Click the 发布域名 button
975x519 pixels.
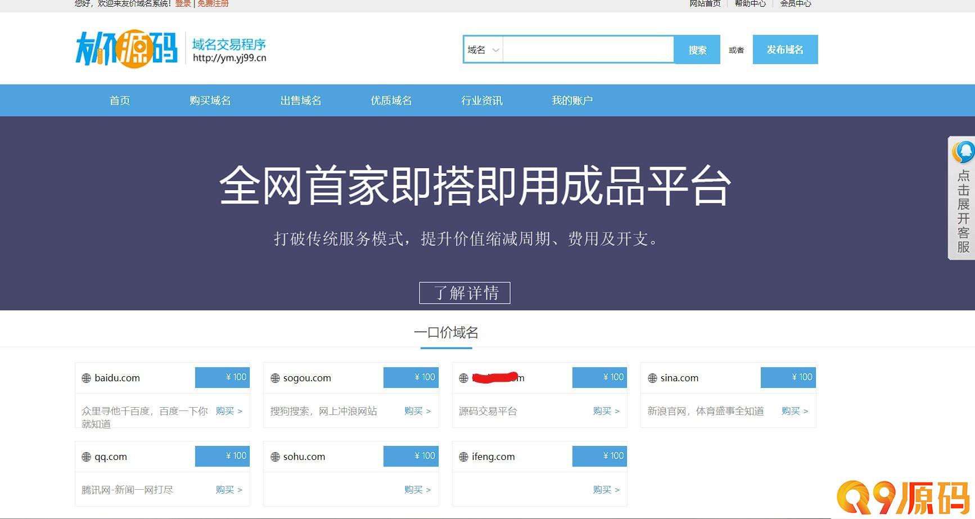click(x=785, y=49)
